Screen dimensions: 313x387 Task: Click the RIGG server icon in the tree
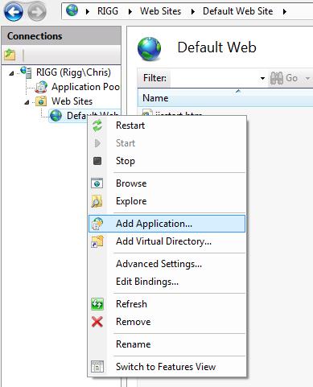26,72
